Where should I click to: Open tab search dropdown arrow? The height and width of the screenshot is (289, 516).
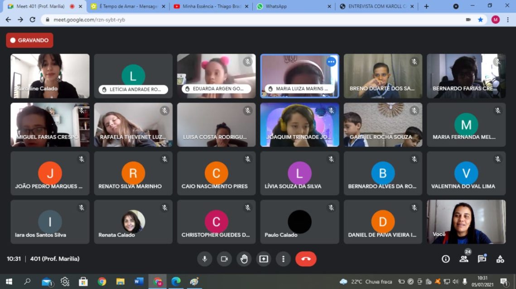[x=456, y=6]
